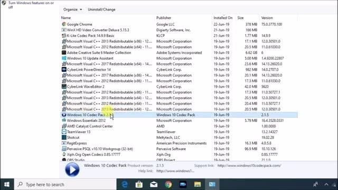Select Windows 10 Update Assistant entry
Screen dimensions: 338x190
pyautogui.click(x=90, y=58)
